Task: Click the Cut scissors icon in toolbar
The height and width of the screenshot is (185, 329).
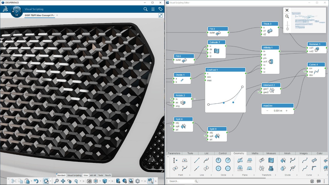Action: click(x=14, y=181)
